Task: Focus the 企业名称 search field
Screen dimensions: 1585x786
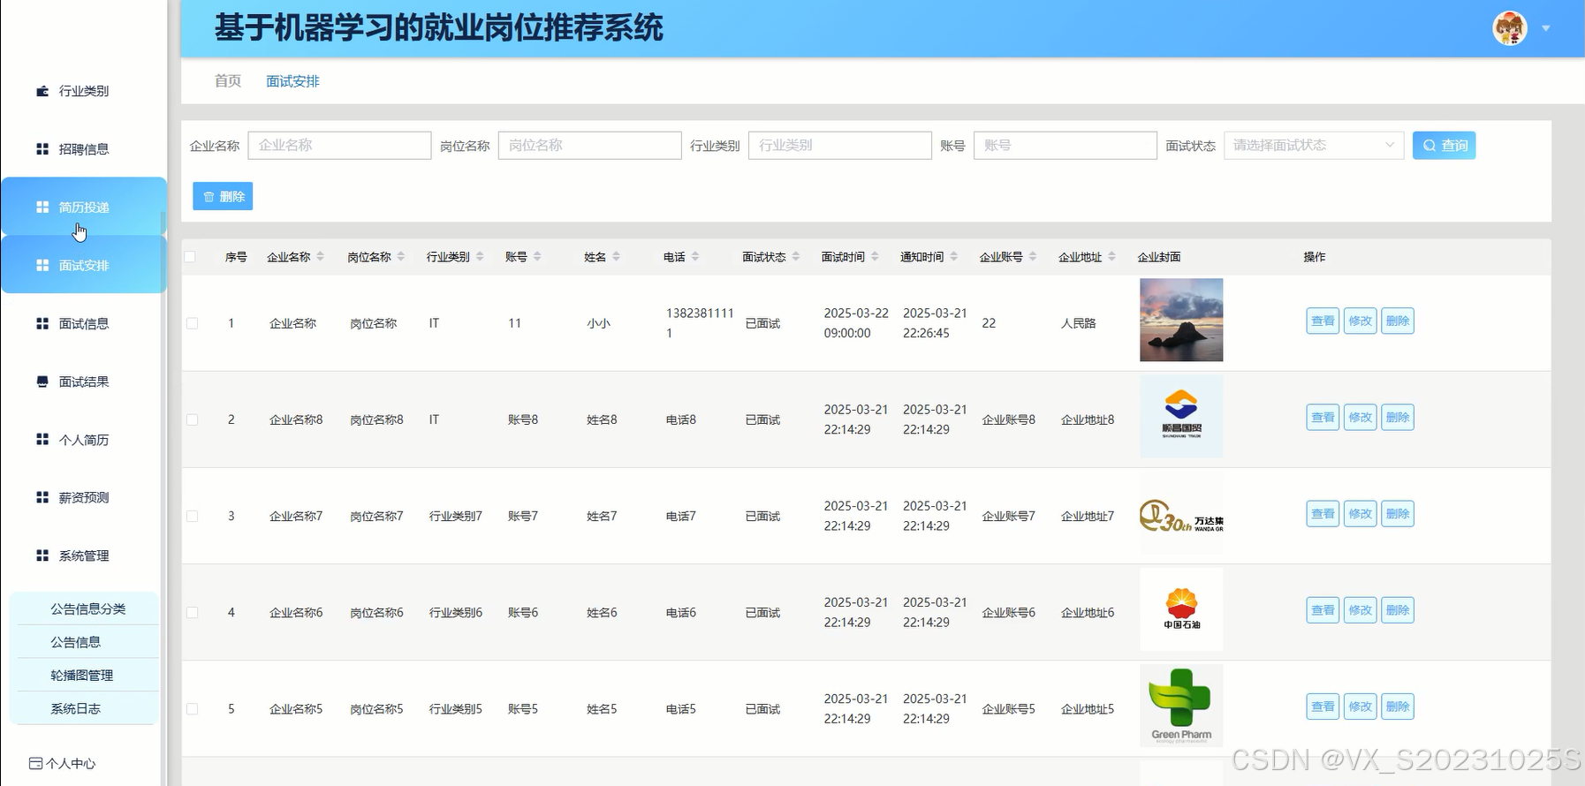Action: click(339, 146)
